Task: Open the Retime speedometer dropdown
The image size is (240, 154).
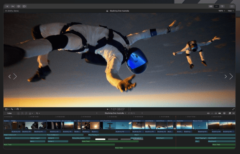Action: point(19,109)
